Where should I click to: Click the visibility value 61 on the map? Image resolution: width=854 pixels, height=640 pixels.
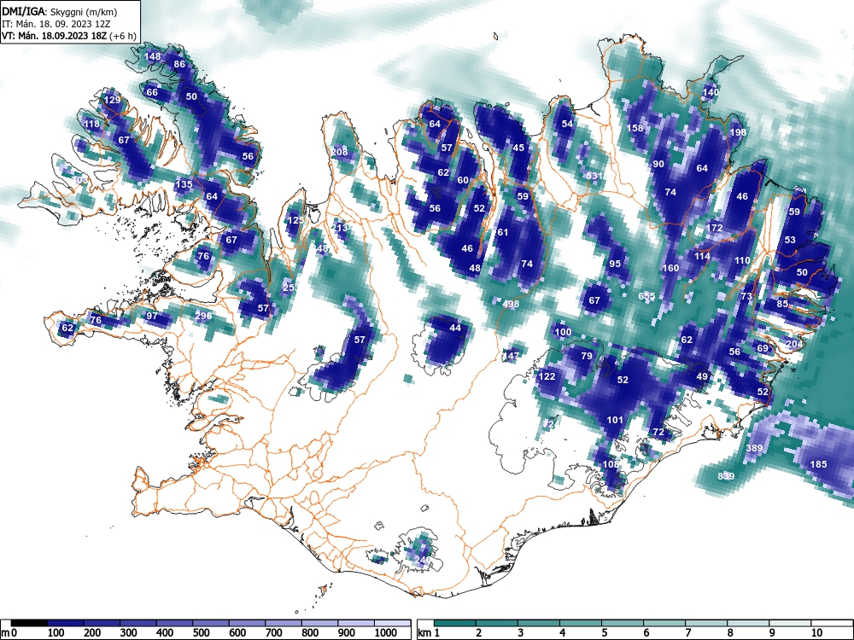(503, 232)
